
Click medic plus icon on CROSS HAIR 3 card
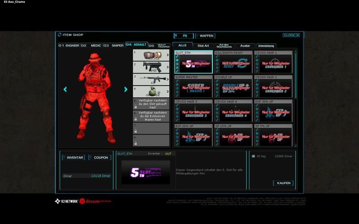(x=177, y=109)
